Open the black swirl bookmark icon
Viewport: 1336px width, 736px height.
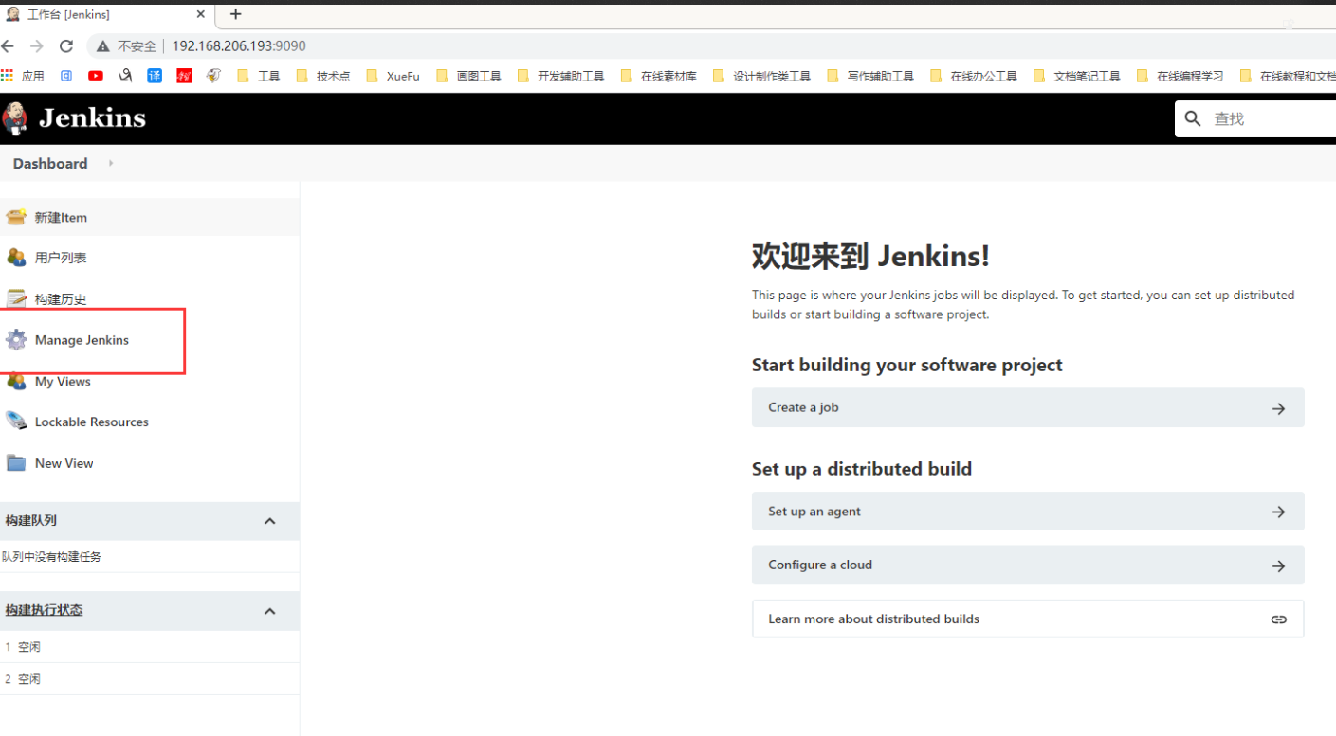[125, 76]
